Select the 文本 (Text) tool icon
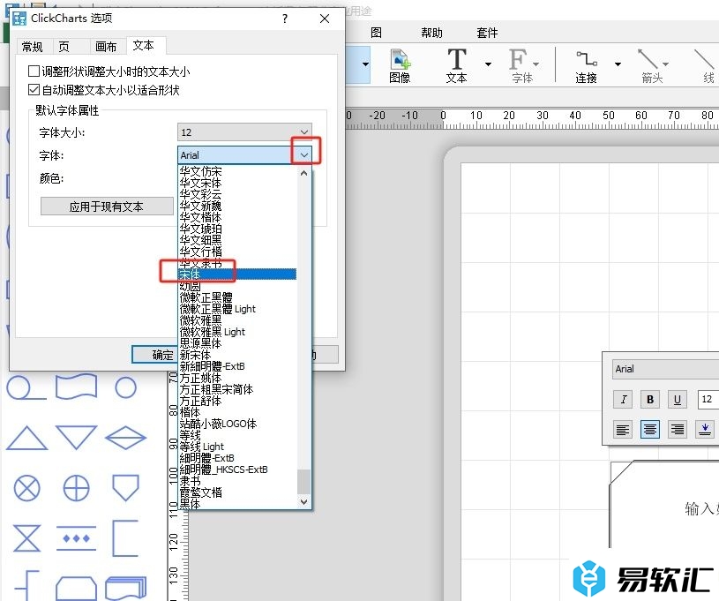The width and height of the screenshot is (719, 601). coord(457,65)
